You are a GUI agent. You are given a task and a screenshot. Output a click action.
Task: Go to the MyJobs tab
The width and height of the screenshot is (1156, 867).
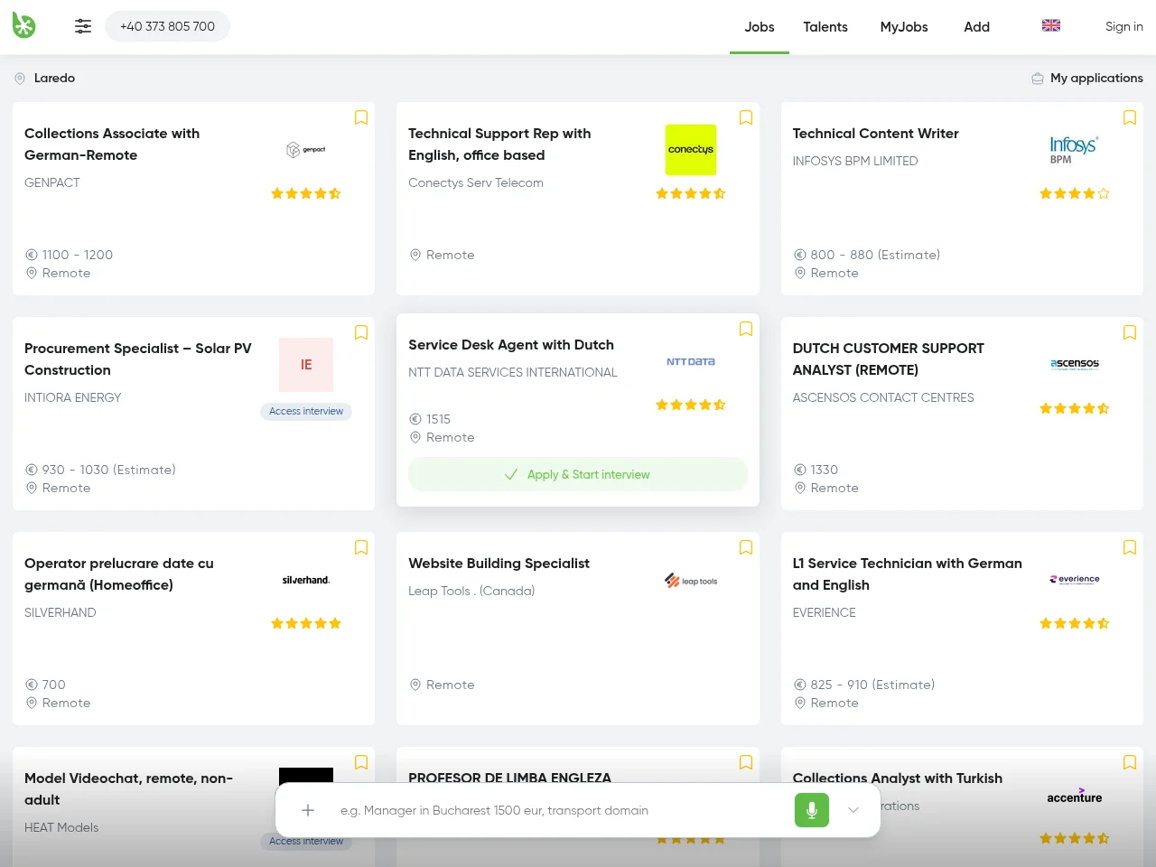(x=904, y=27)
